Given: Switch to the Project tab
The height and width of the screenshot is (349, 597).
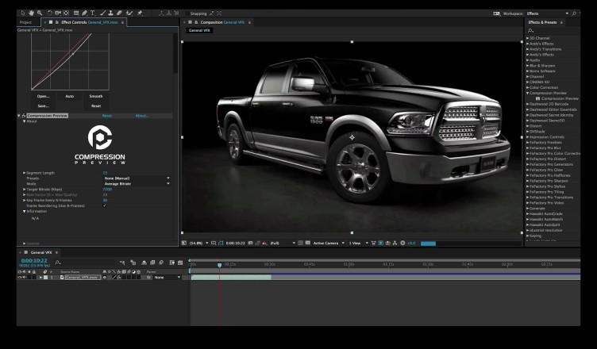Looking at the screenshot, I should click(x=26, y=22).
